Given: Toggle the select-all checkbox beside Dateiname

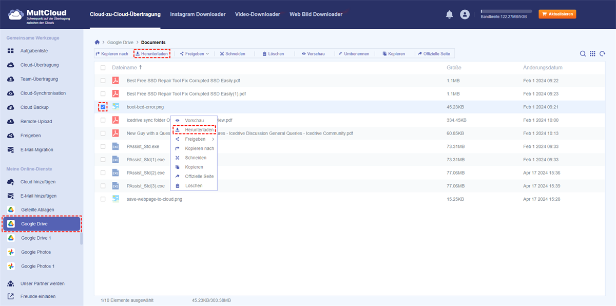Looking at the screenshot, I should pyautogui.click(x=103, y=68).
